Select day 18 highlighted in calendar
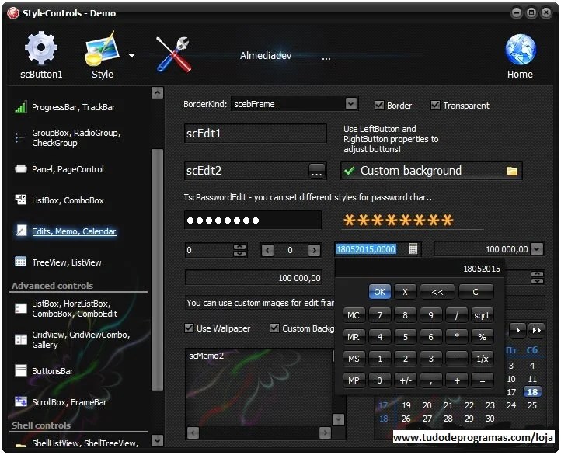 click(x=532, y=392)
